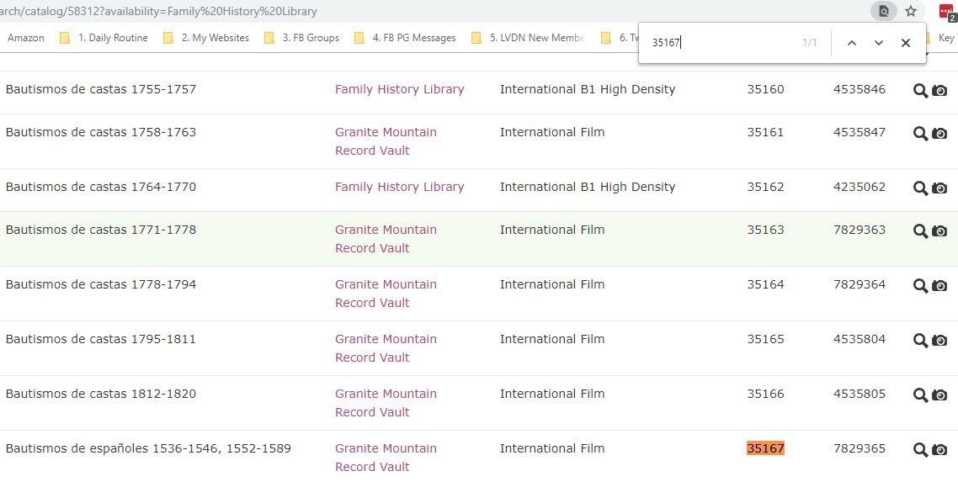
Task: Click the find-in-page lens icon in the address bar
Action: click(883, 11)
